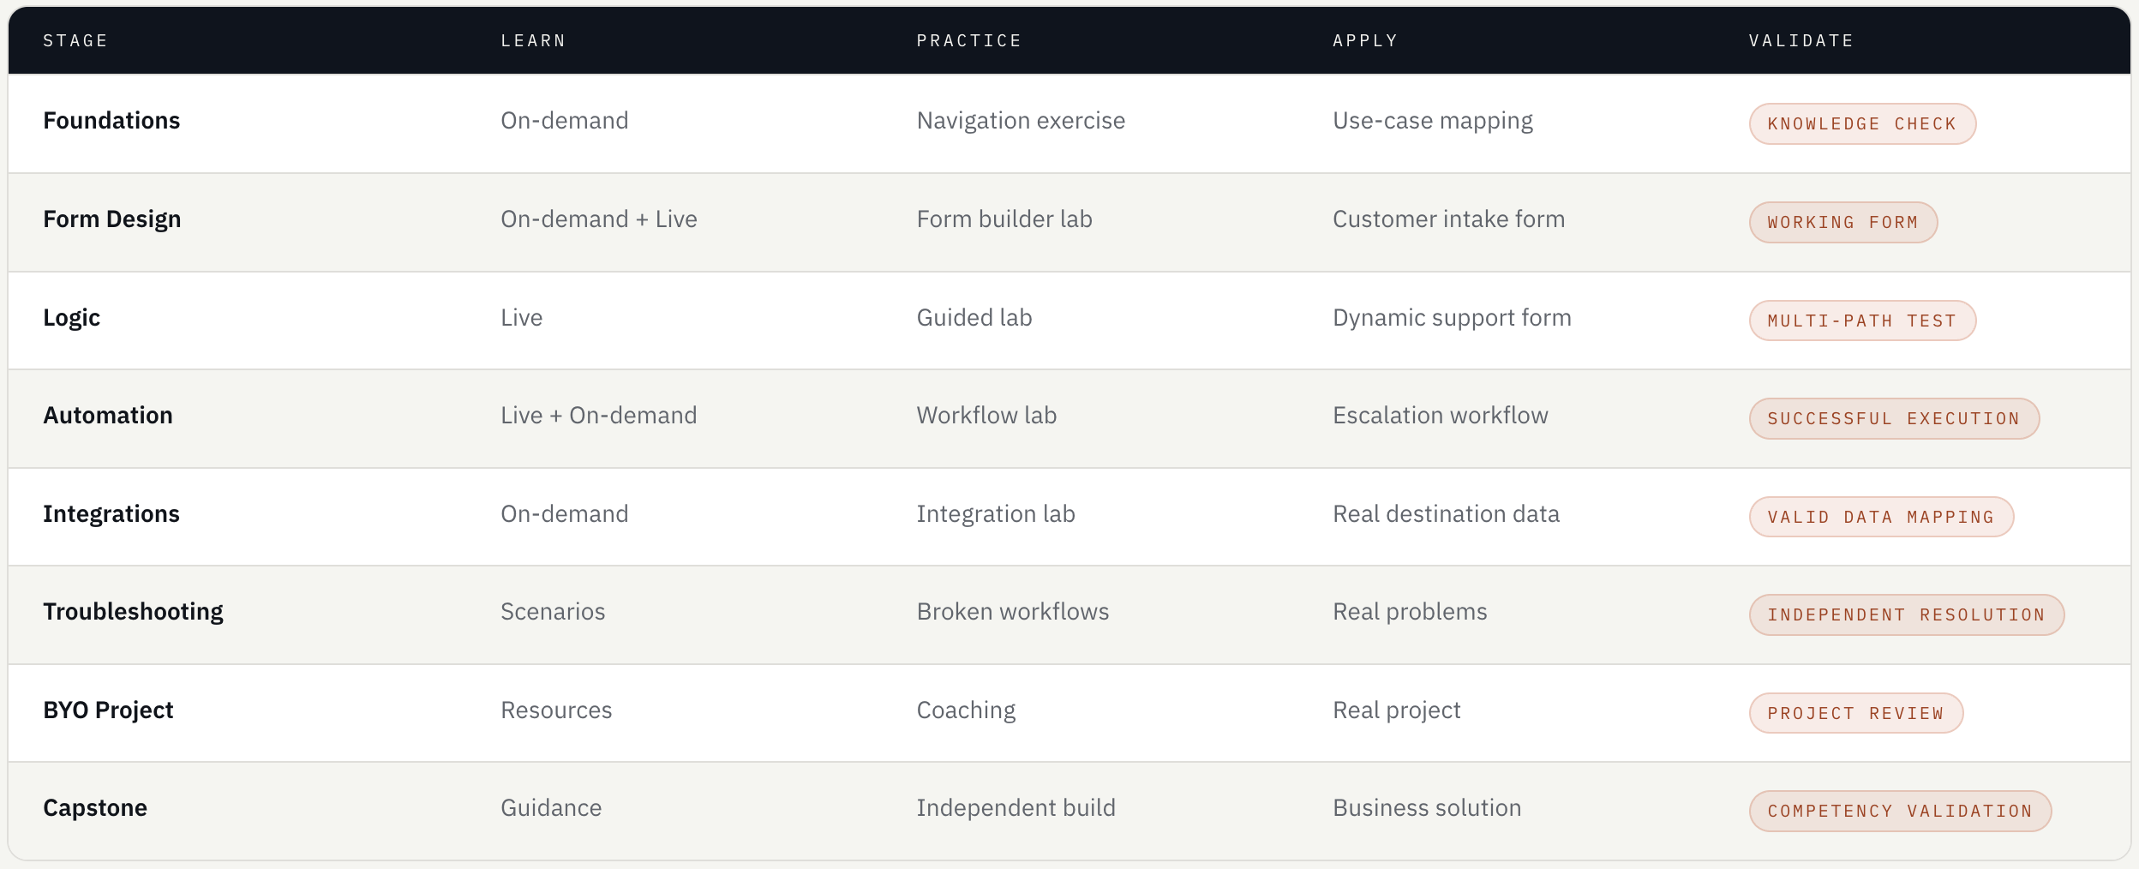2139x869 pixels.
Task: Click On-demand in the Foundations row
Action: tap(565, 121)
